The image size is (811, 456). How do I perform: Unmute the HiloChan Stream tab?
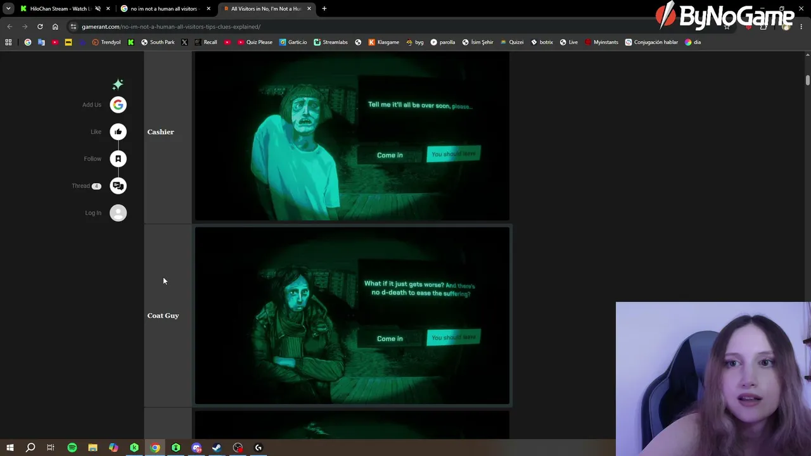click(98, 9)
